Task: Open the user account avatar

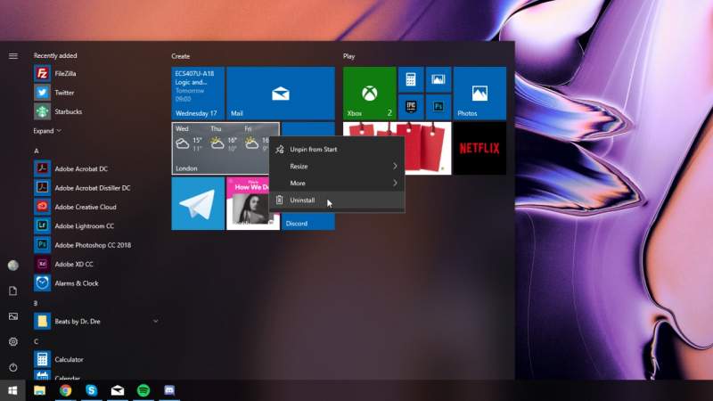Action: pyautogui.click(x=13, y=266)
